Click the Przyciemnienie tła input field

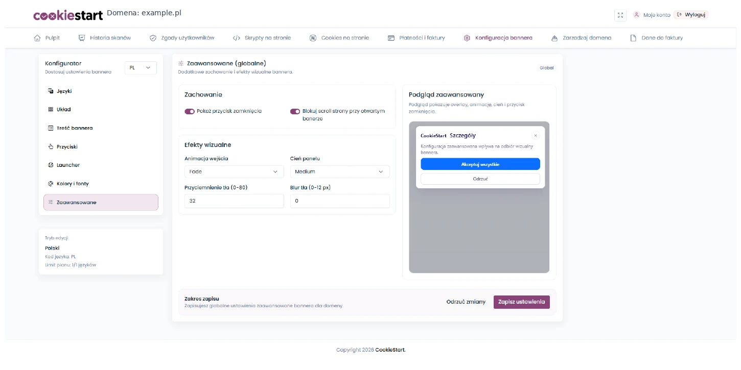point(234,201)
